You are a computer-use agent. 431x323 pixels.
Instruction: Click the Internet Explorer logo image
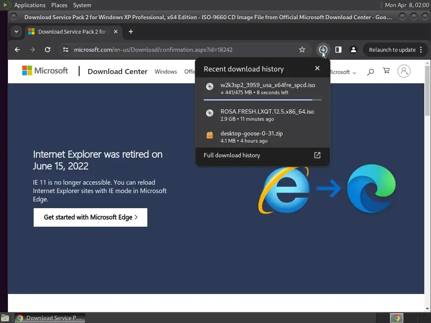[284, 191]
